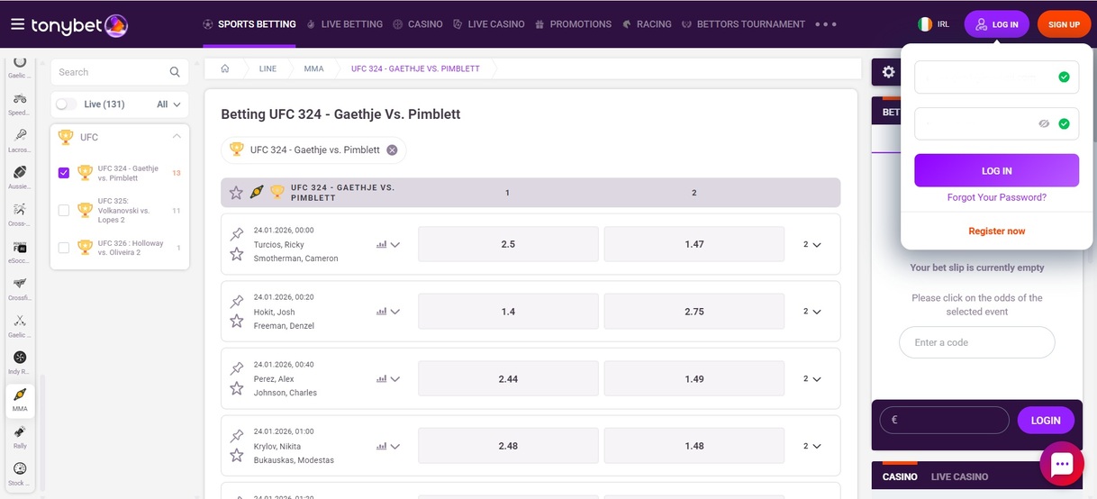
Task: Click the purple Log In submit button
Action: coord(996,170)
